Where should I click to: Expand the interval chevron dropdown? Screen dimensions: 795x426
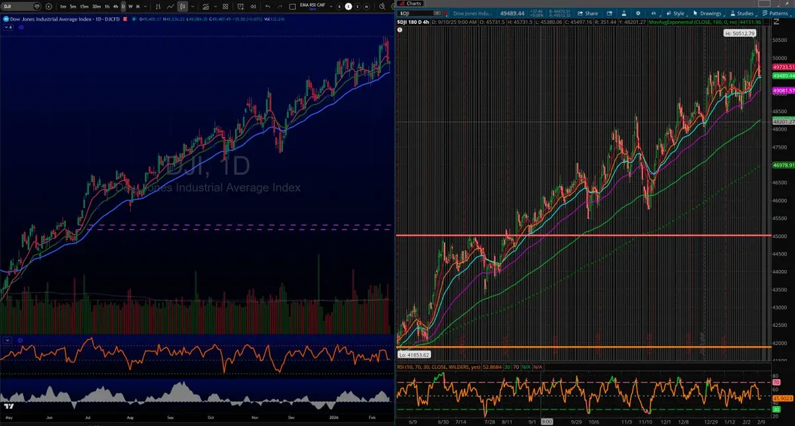145,6
